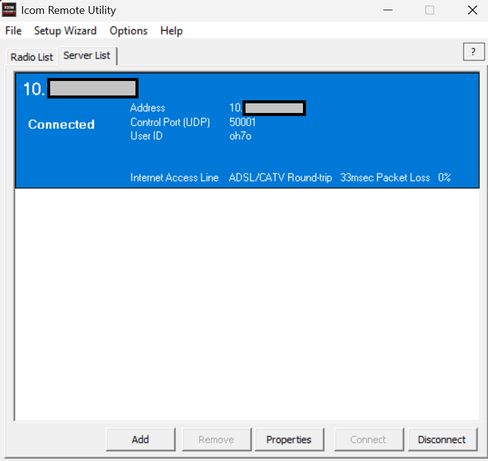The image size is (488, 461).
Task: Disconnect from the server
Action: [x=442, y=440]
